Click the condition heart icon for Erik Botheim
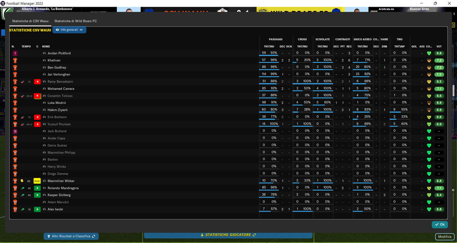This screenshot has width=457, height=243. [x=429, y=117]
